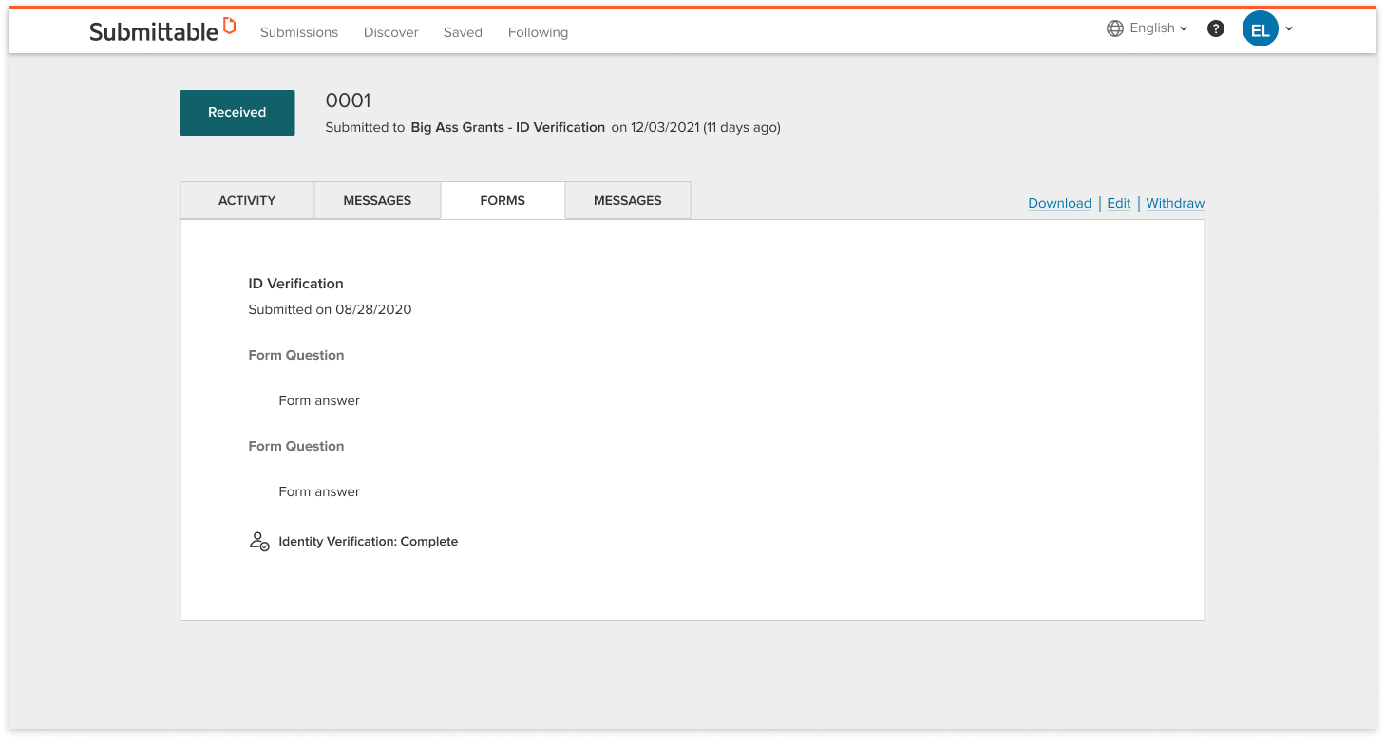Screen dimensions: 1385x740
Task: Go to the Saved navigation item
Action: coord(463,32)
